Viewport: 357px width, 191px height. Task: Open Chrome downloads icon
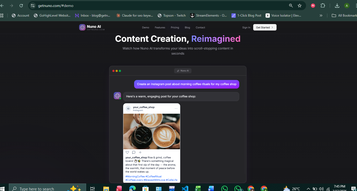coord(337,6)
